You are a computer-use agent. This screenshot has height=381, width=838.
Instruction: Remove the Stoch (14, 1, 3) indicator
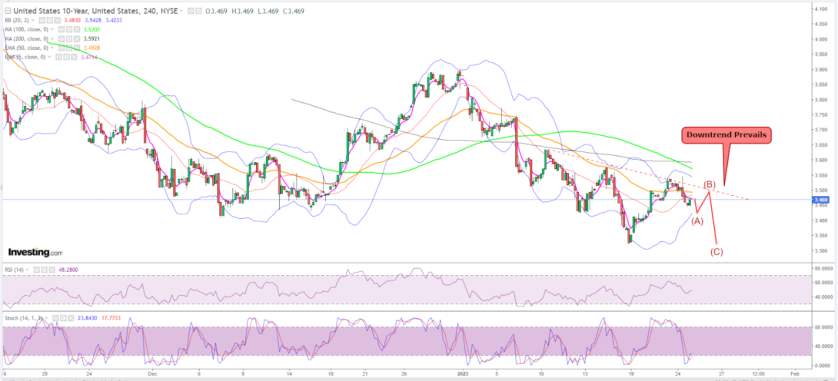tap(71, 318)
